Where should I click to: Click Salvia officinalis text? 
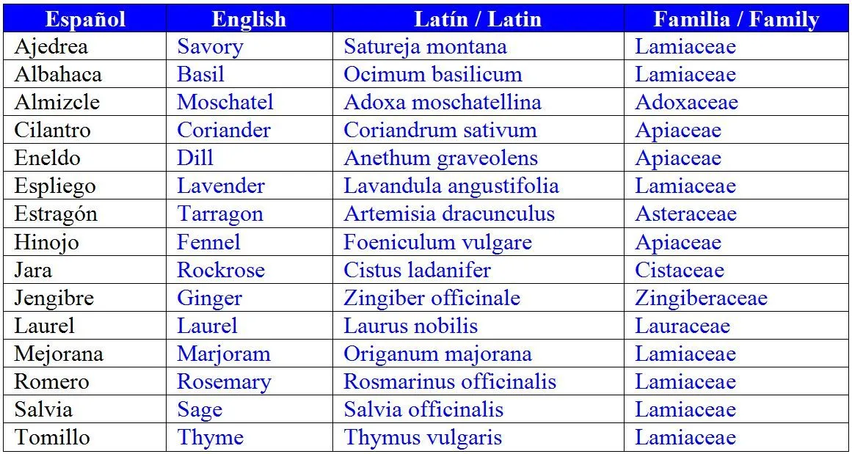pos(423,409)
